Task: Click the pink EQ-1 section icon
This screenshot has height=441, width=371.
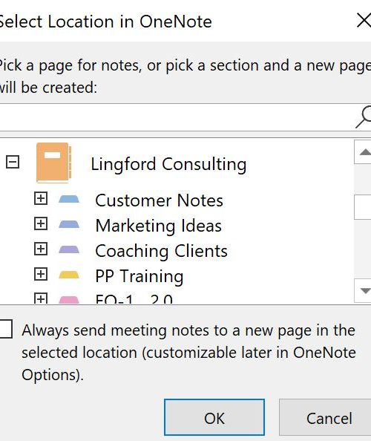Action: (69, 299)
